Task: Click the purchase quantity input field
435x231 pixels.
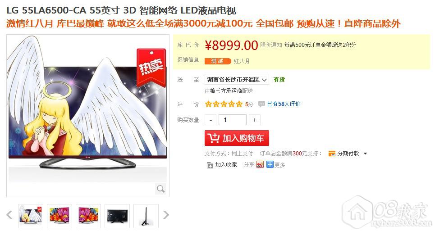Action: coord(232,120)
